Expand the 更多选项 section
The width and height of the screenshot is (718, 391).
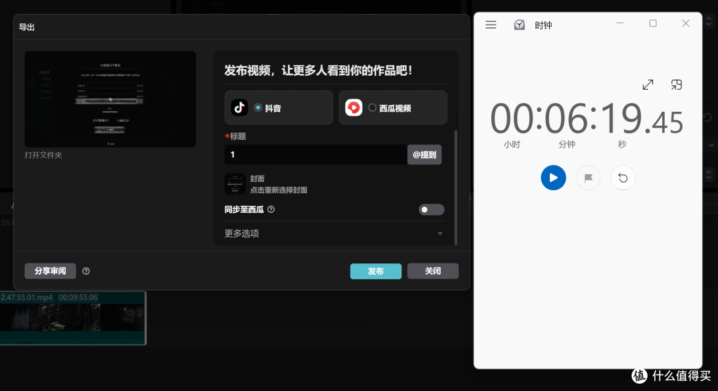[x=439, y=233]
